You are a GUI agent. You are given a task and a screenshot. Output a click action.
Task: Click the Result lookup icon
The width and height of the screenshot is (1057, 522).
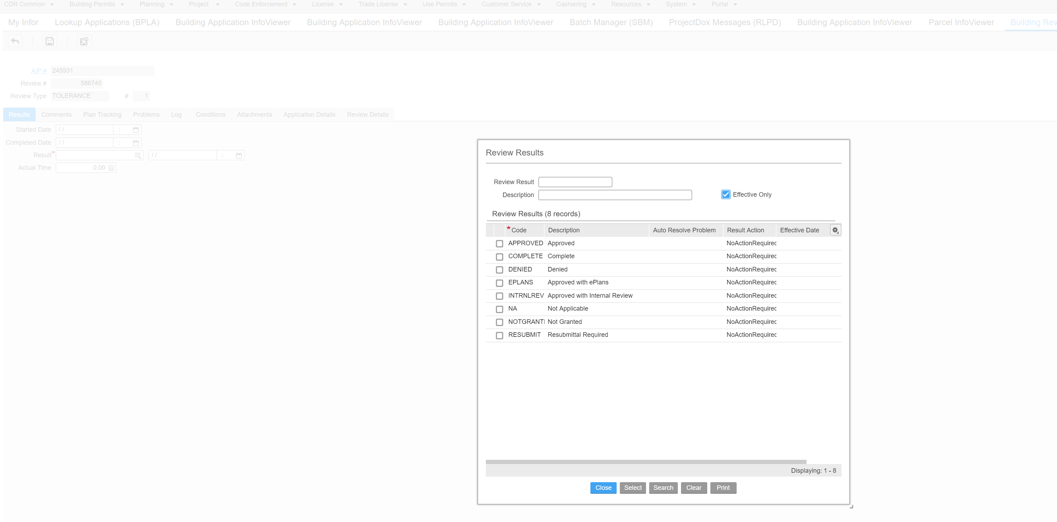tap(138, 155)
